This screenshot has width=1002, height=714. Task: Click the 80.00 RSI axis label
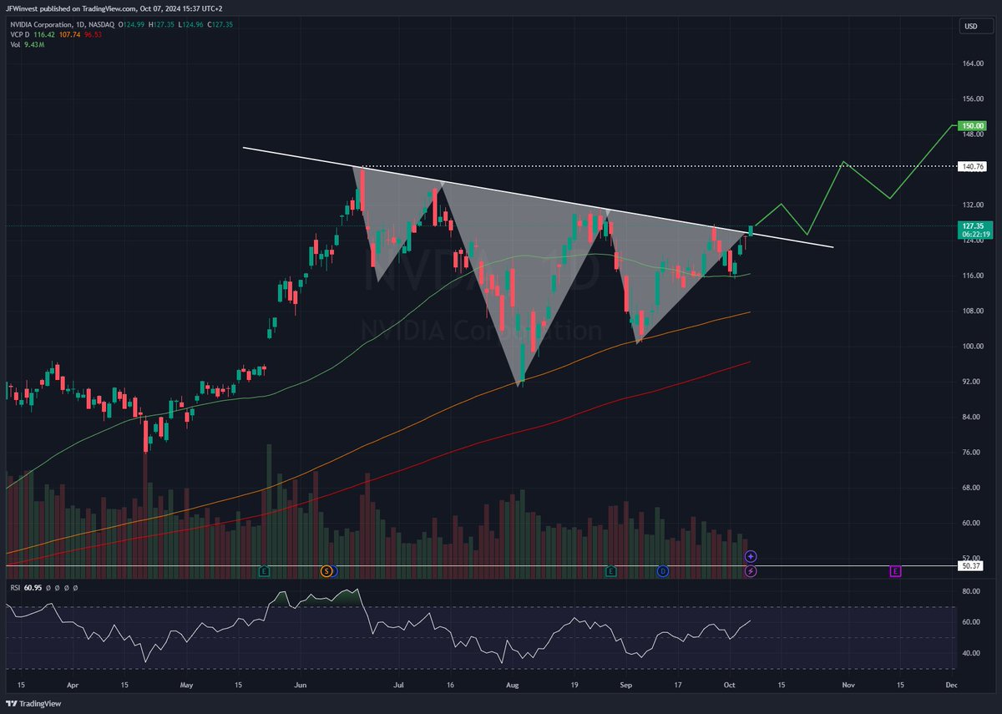pos(973,591)
